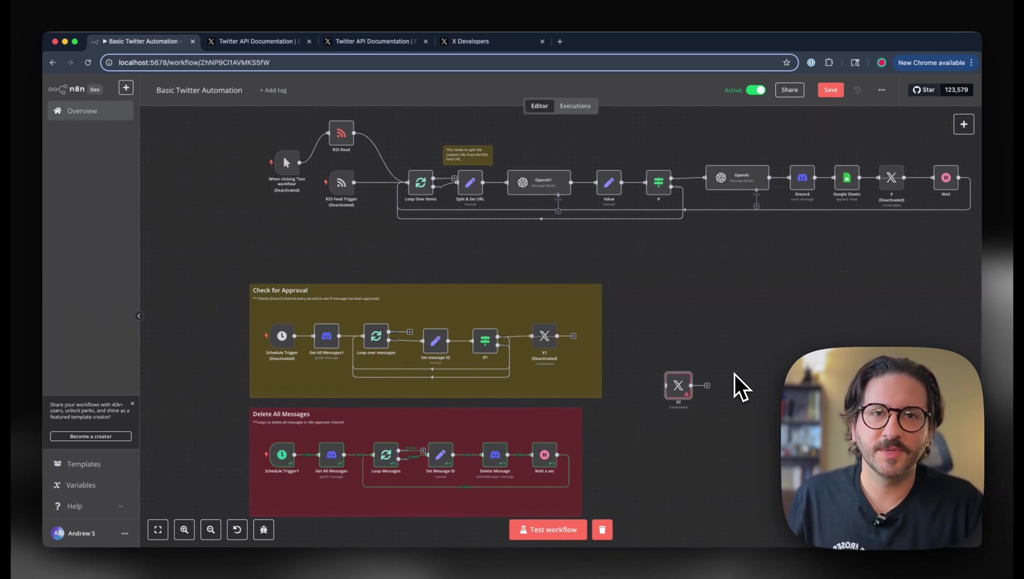The width and height of the screenshot is (1024, 579).
Task: Zoom in on the workflow canvas
Action: [x=184, y=530]
